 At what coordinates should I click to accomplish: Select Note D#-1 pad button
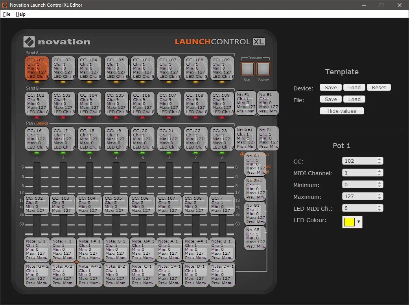(222, 274)
